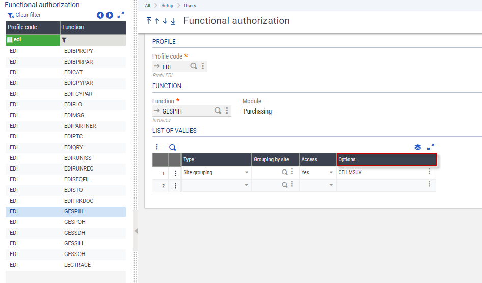Open the grid layers icon
This screenshot has width=482, height=283.
coord(418,147)
